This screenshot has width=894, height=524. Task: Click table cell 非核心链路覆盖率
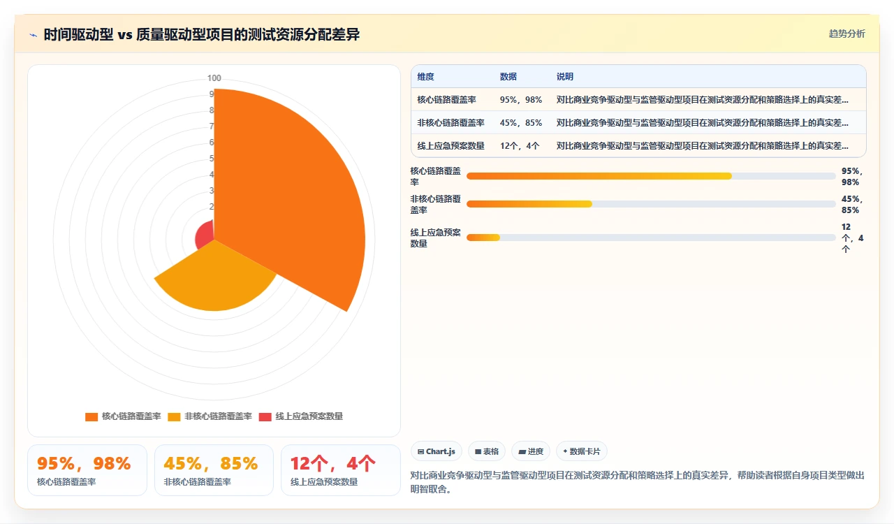451,123
